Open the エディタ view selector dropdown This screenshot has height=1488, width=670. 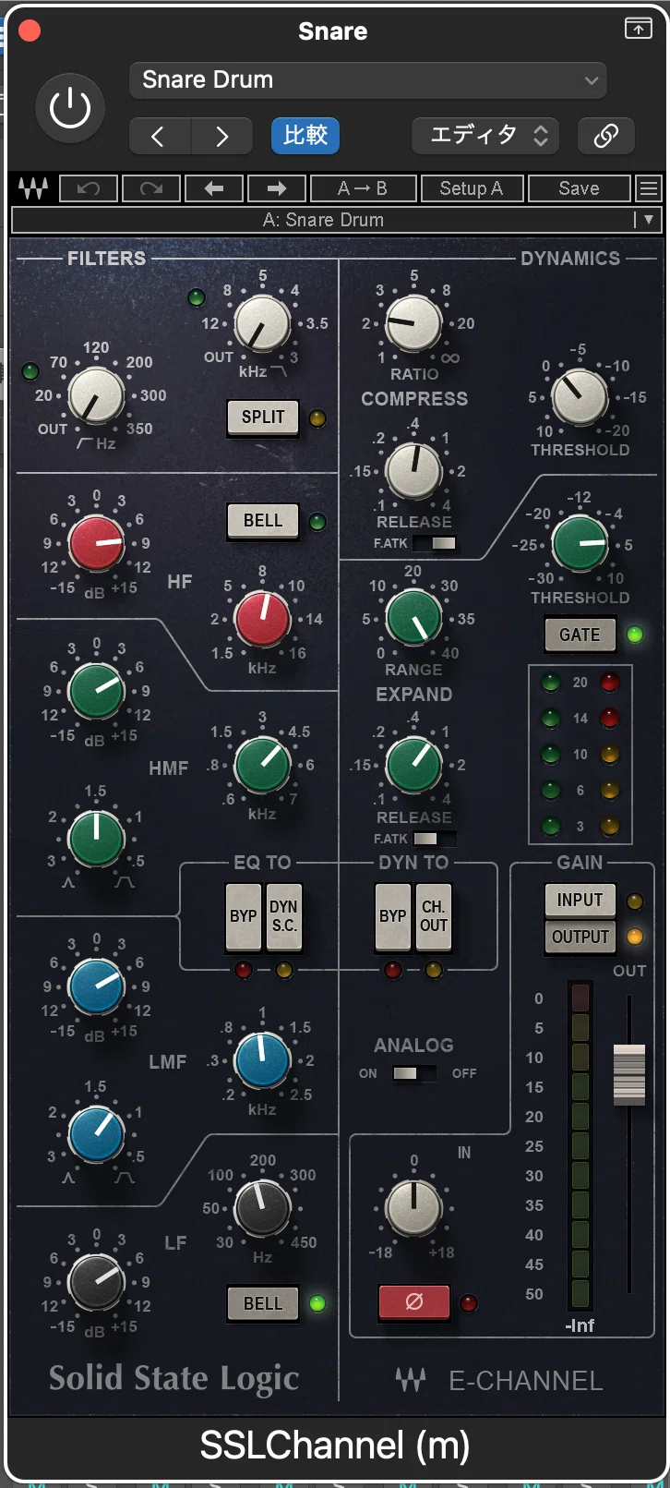[485, 136]
